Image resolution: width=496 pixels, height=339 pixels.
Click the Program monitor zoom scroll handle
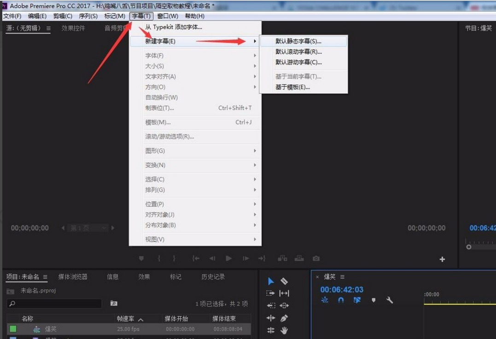(x=469, y=247)
